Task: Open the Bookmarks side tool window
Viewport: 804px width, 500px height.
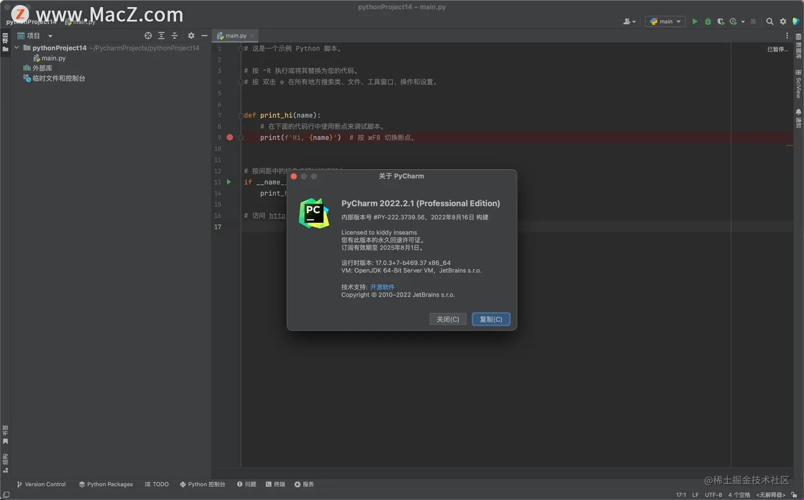Action: pyautogui.click(x=5, y=435)
